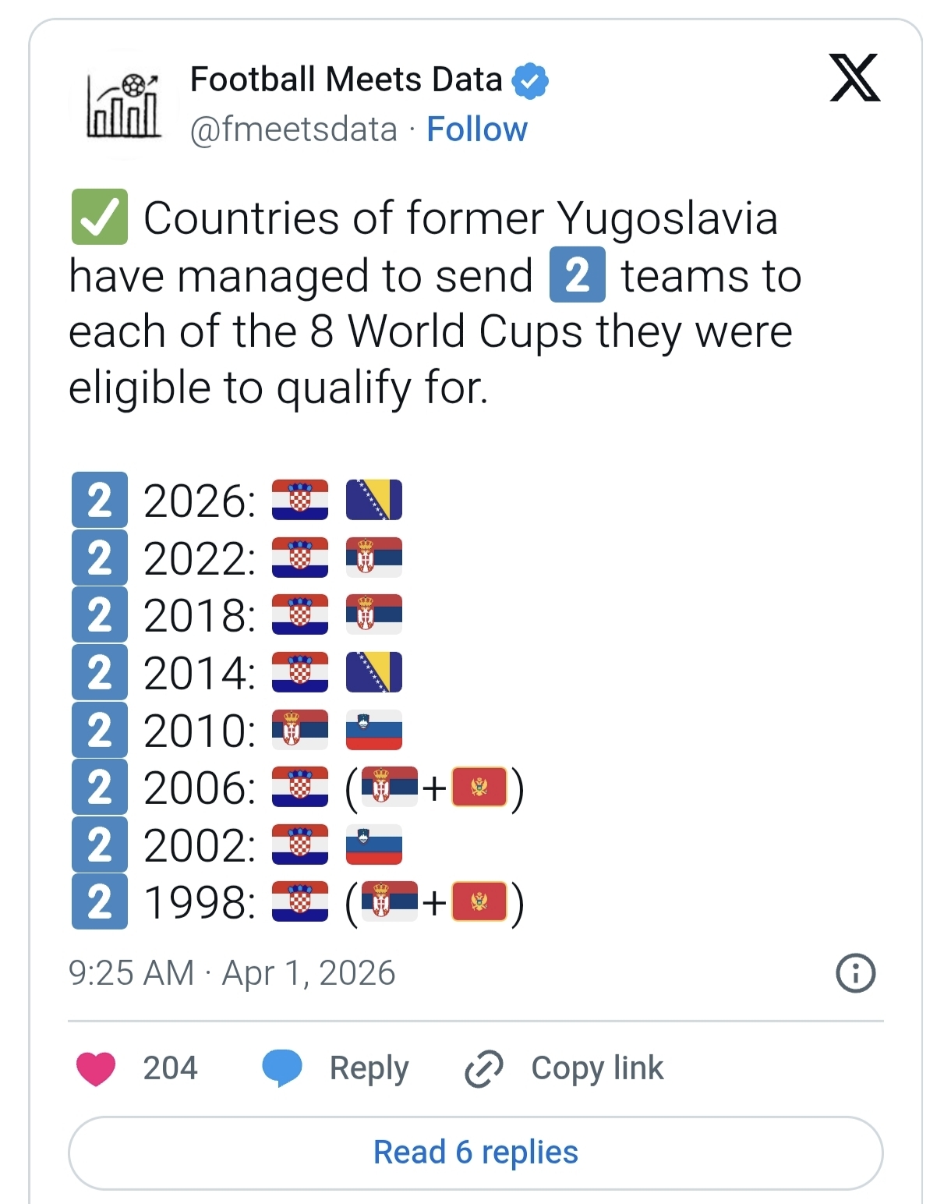The width and height of the screenshot is (951, 1204).
Task: Click the copy link chain icon
Action: point(484,1068)
